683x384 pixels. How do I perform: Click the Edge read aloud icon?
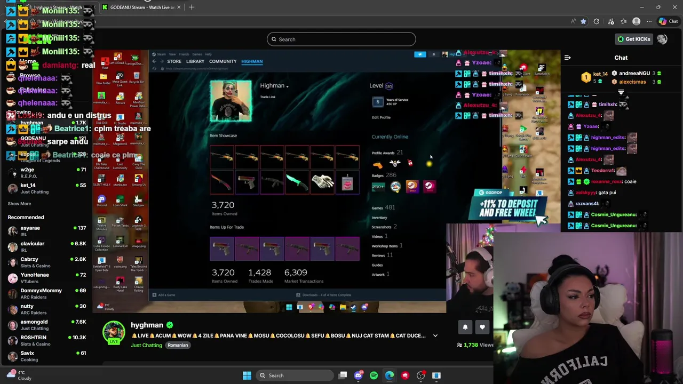(573, 21)
